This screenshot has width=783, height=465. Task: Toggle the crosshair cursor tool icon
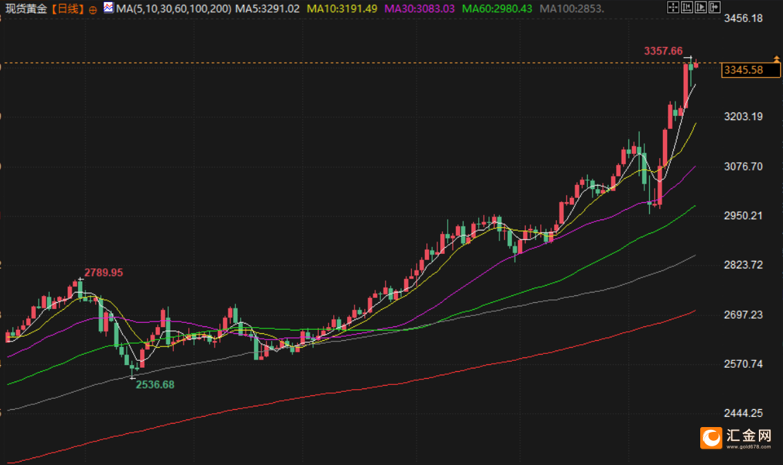673,7
